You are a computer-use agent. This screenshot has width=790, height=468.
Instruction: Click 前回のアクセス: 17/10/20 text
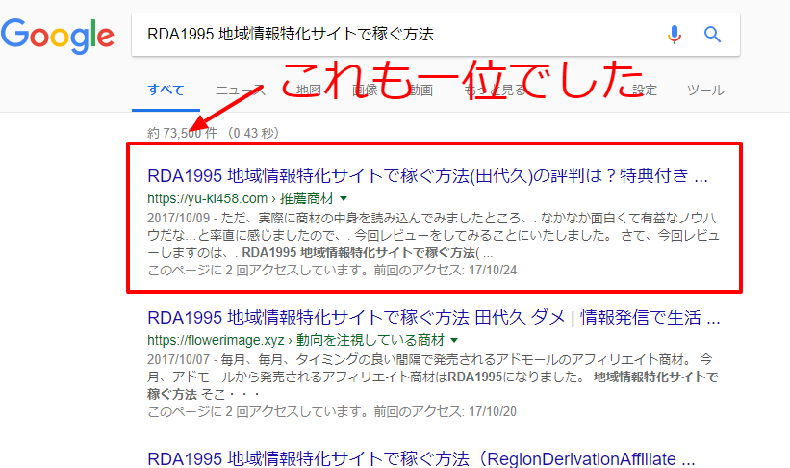click(445, 411)
